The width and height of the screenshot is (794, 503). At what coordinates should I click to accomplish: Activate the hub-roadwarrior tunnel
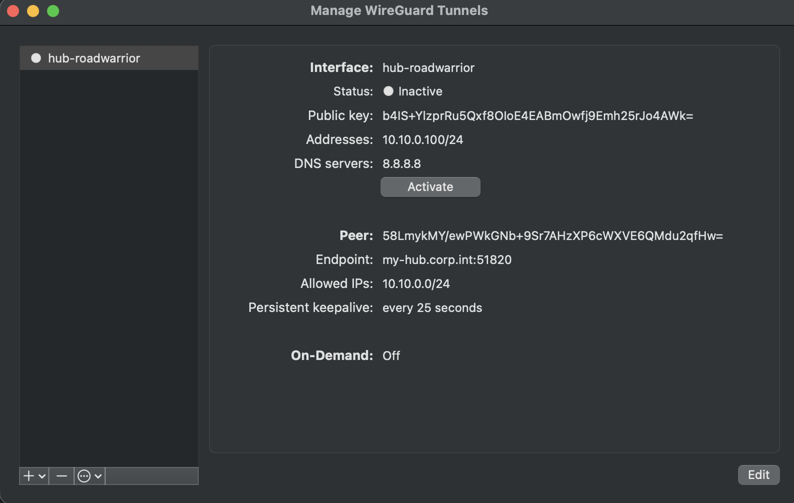tap(431, 187)
